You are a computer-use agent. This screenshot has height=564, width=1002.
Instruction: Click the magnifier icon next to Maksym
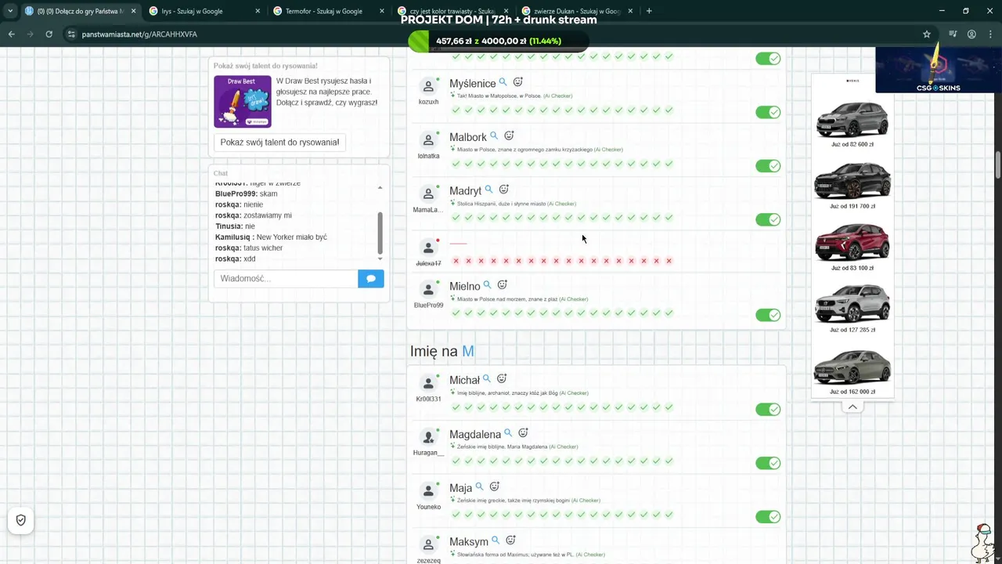[496, 540]
